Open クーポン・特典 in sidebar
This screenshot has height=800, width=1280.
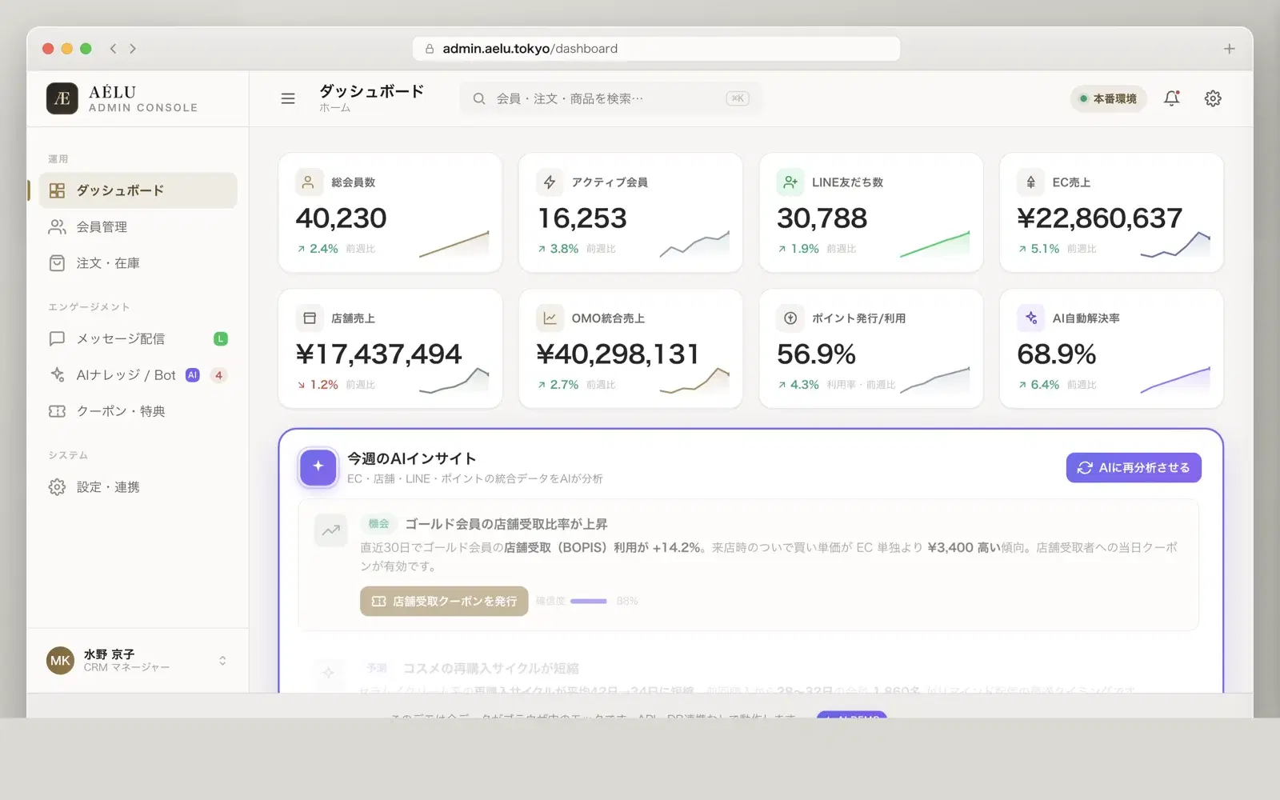(138, 411)
